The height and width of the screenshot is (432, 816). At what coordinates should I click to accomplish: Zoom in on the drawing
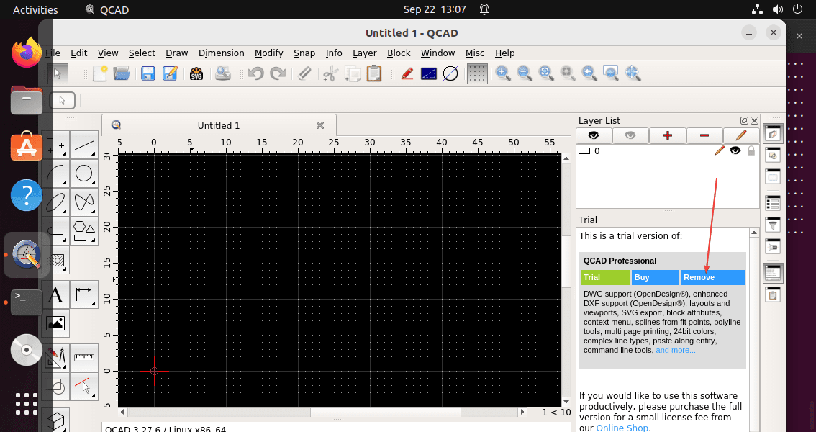click(503, 73)
